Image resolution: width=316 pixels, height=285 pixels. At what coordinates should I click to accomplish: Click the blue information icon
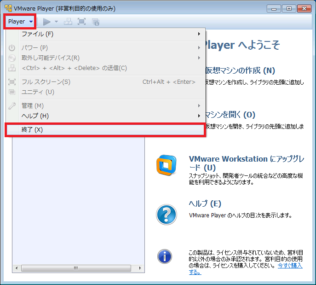(x=165, y=256)
